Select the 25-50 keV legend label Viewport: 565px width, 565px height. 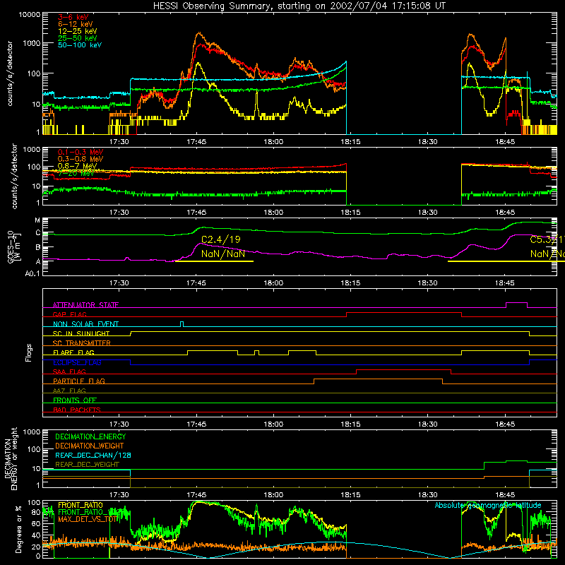78,38
